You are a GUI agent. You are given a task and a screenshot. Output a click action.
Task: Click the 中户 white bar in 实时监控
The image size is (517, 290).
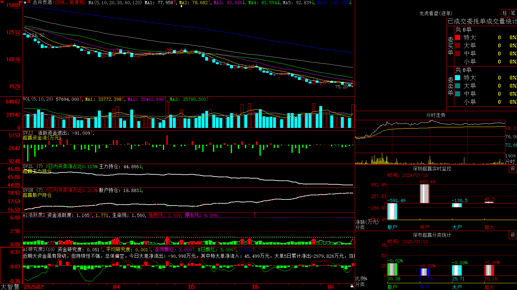click(424, 194)
